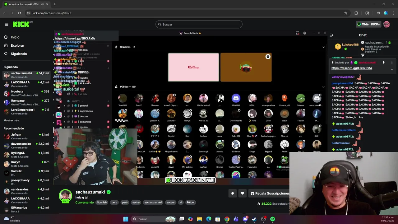Expand the gift leaderboard below LuisApoli88

(x=363, y=55)
